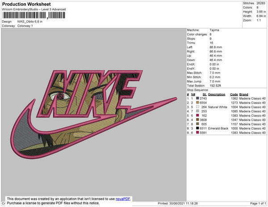Image resolution: width=268 pixels, height=207 pixels.
Task: Select the 'Natural White' description
Action: (x=218, y=107)
